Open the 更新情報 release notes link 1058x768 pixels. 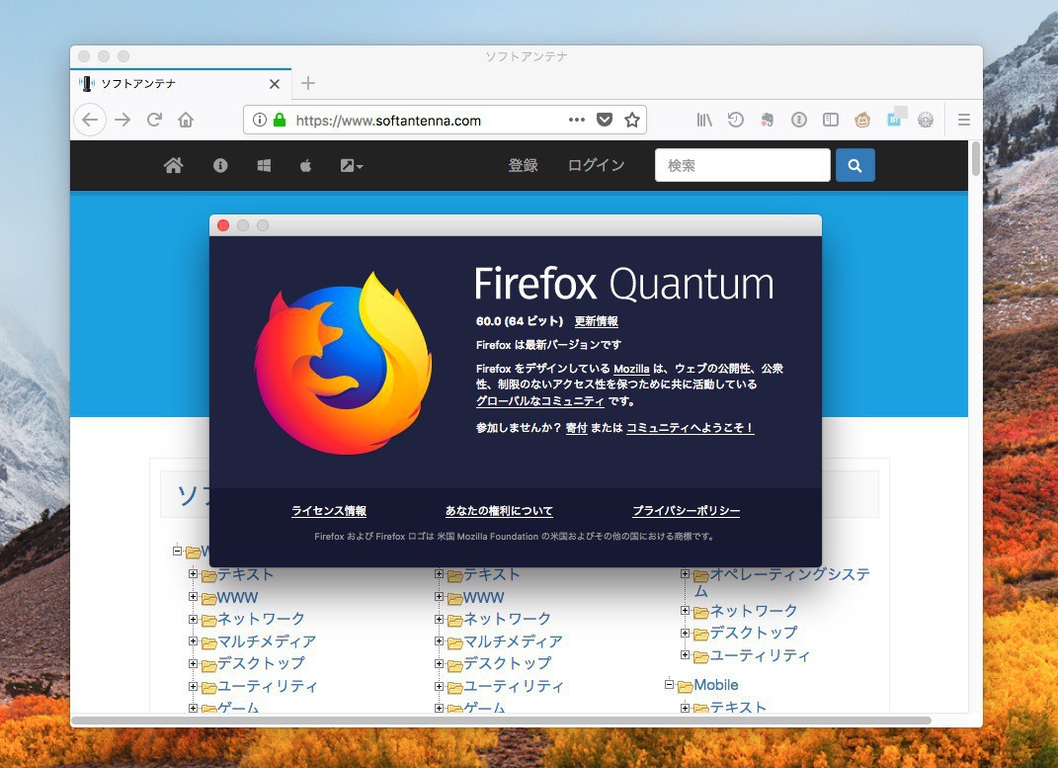pos(596,321)
